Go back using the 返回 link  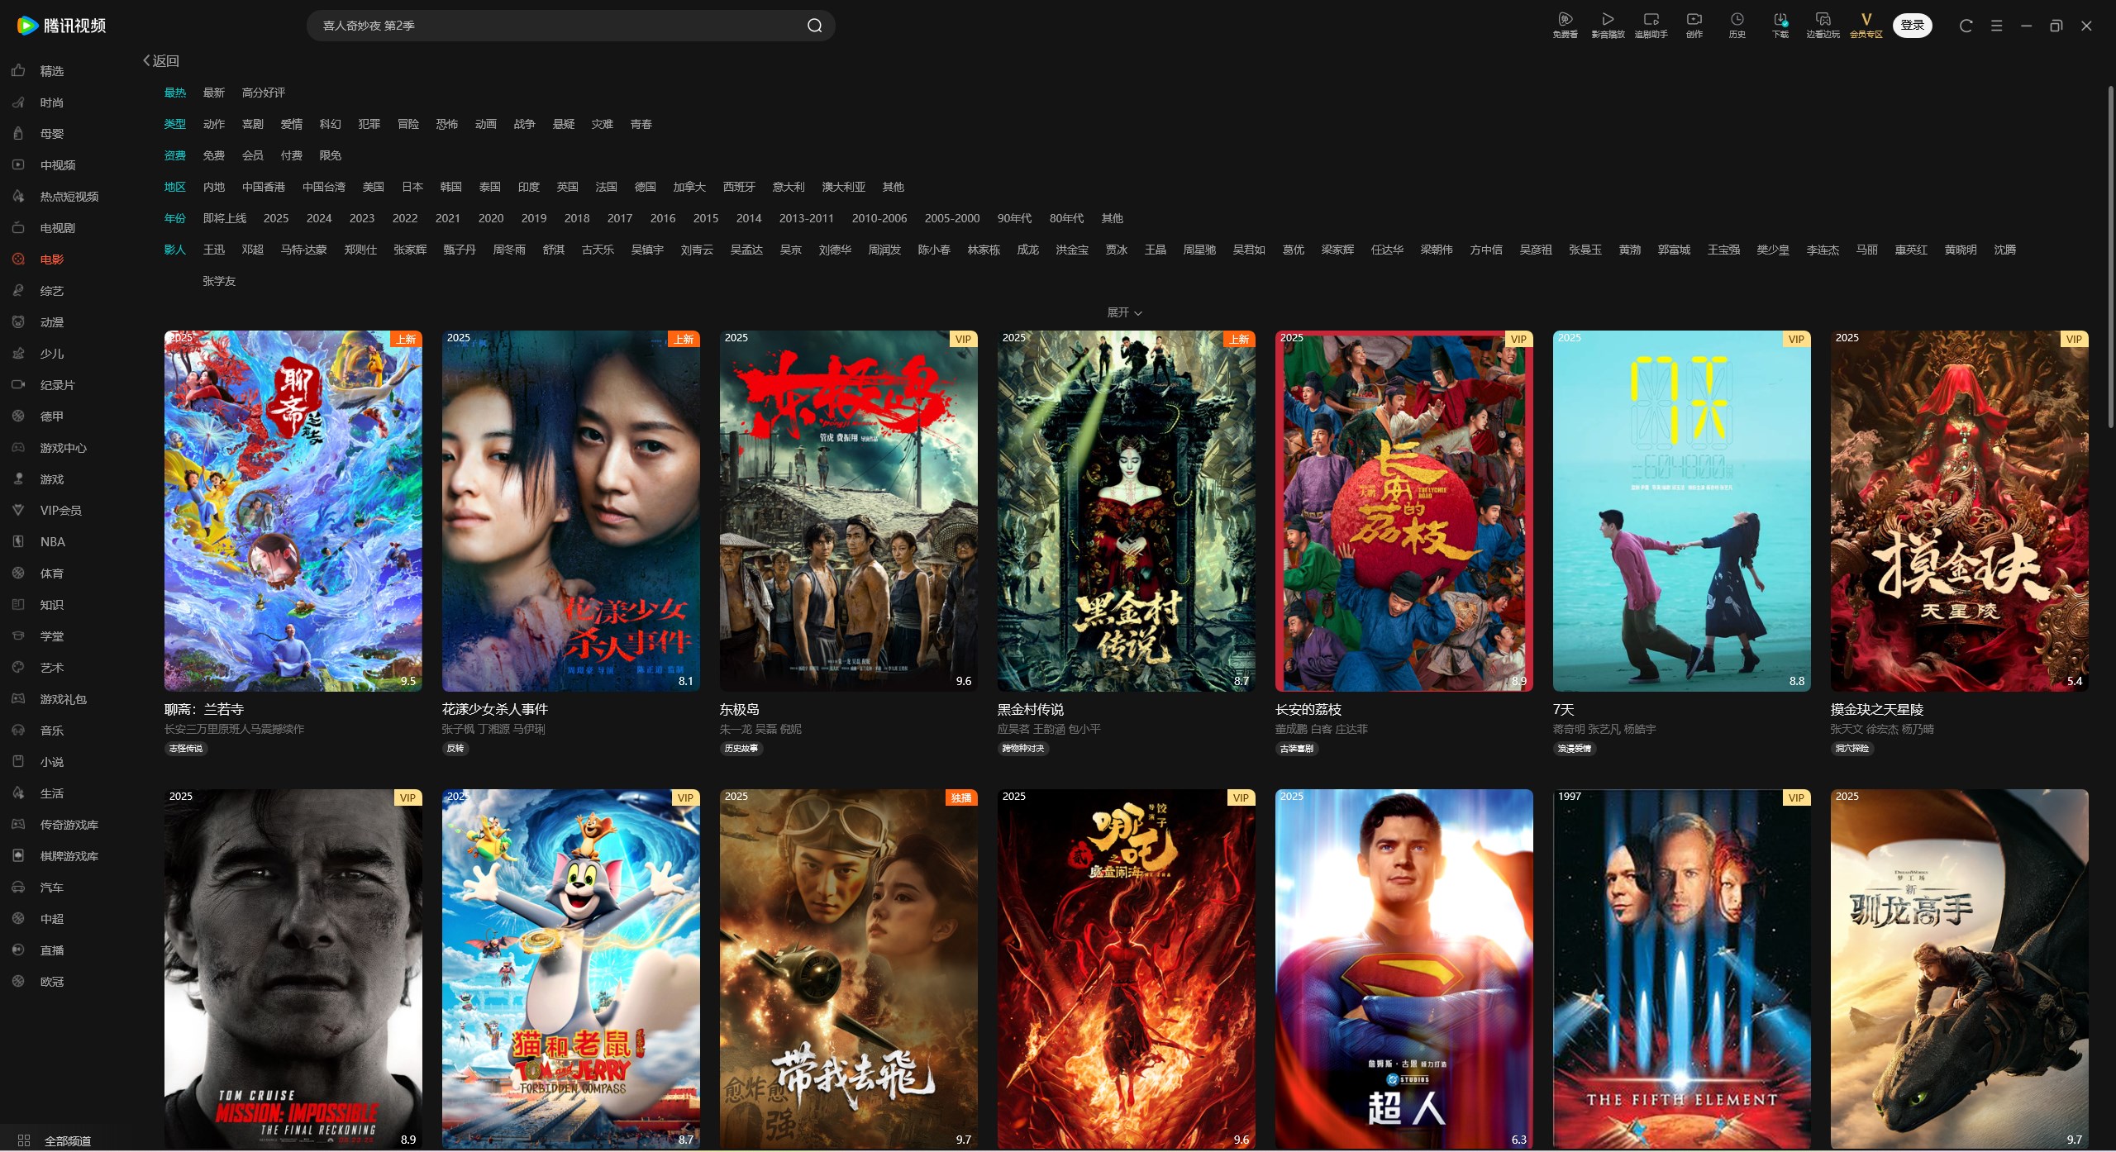pos(161,60)
